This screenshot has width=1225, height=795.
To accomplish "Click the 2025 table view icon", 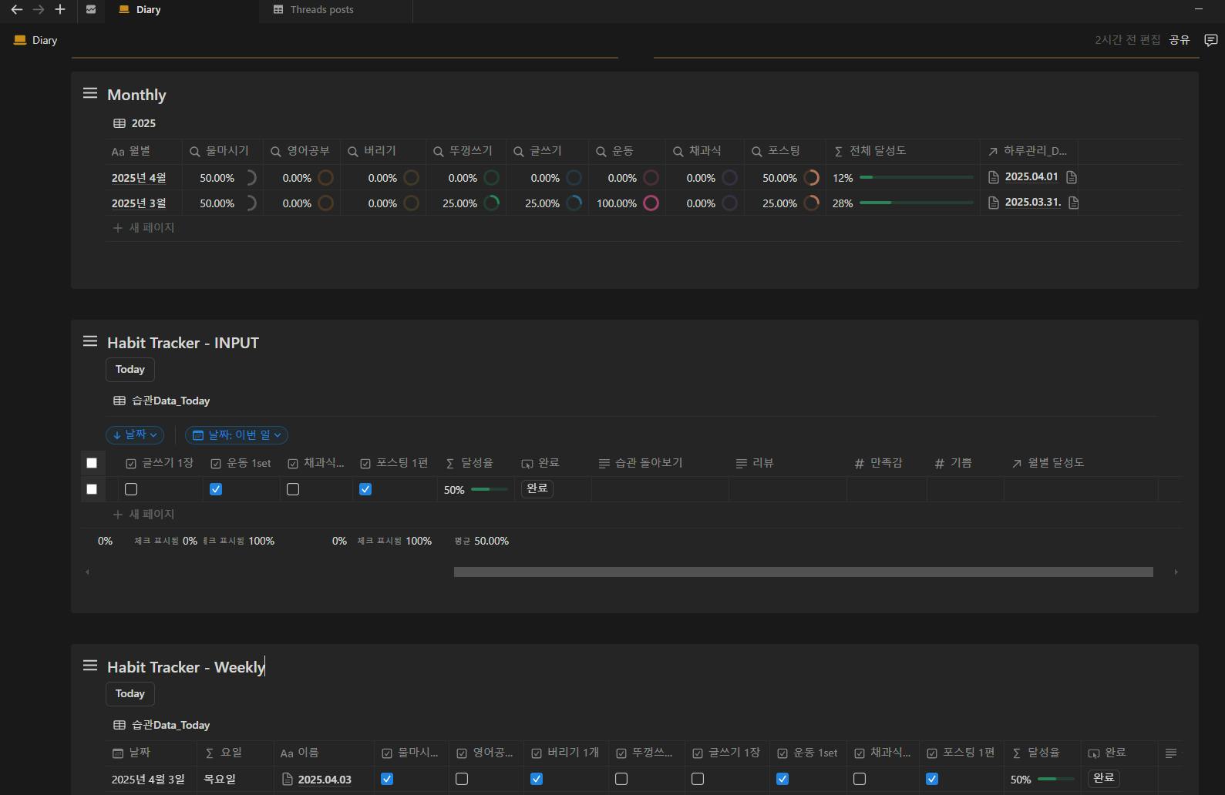I will 119,123.
